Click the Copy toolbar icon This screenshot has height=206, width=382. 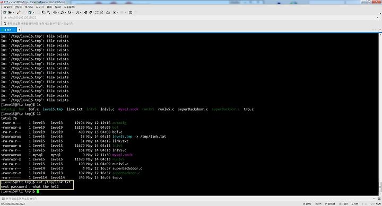[44, 12]
